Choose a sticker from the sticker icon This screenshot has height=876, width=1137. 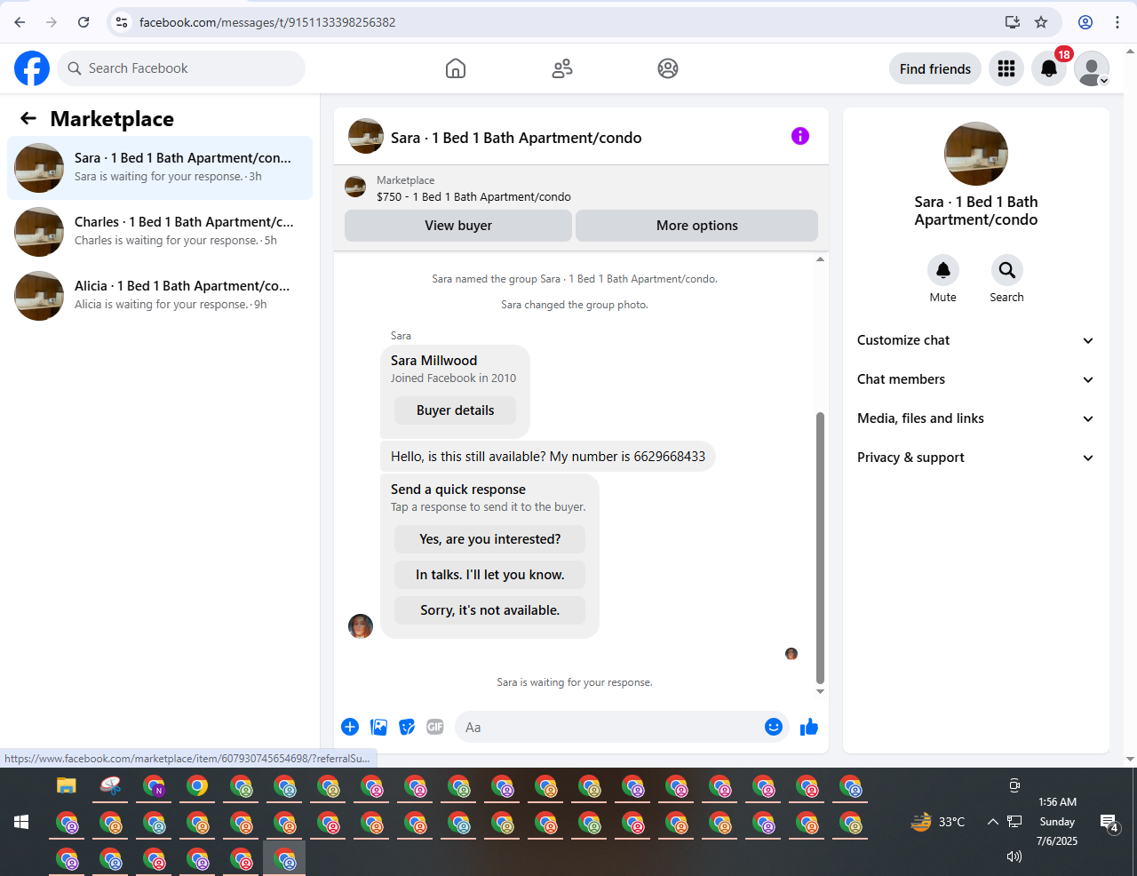[407, 727]
